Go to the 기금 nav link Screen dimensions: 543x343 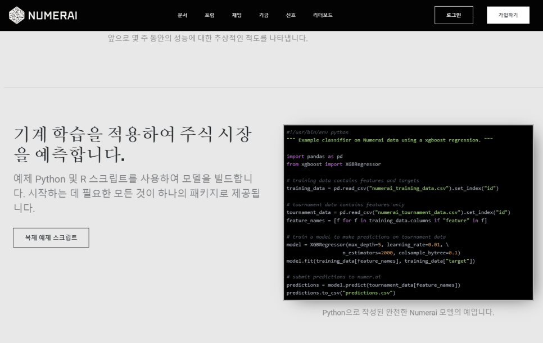[264, 15]
